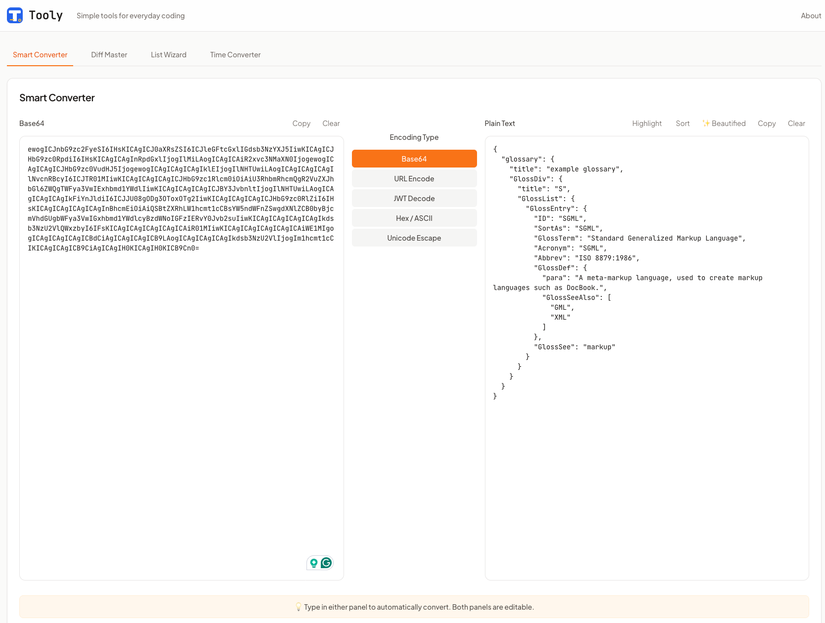This screenshot has width=825, height=623.
Task: Copy the Plain Text panel contents
Action: coord(767,124)
